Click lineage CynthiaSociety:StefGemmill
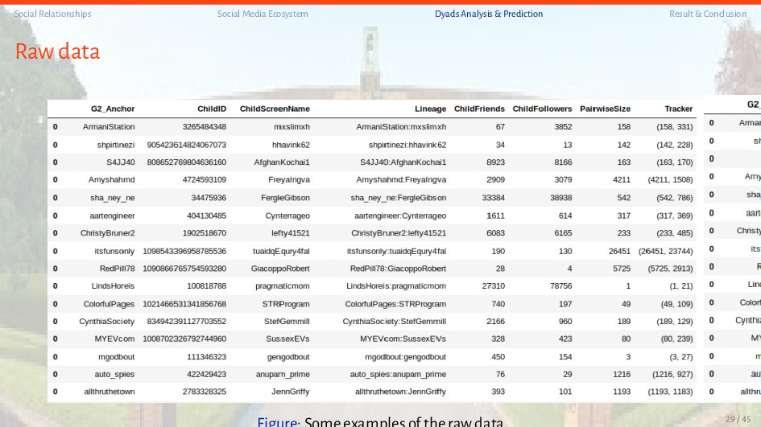This screenshot has height=427, width=761. tap(394, 321)
